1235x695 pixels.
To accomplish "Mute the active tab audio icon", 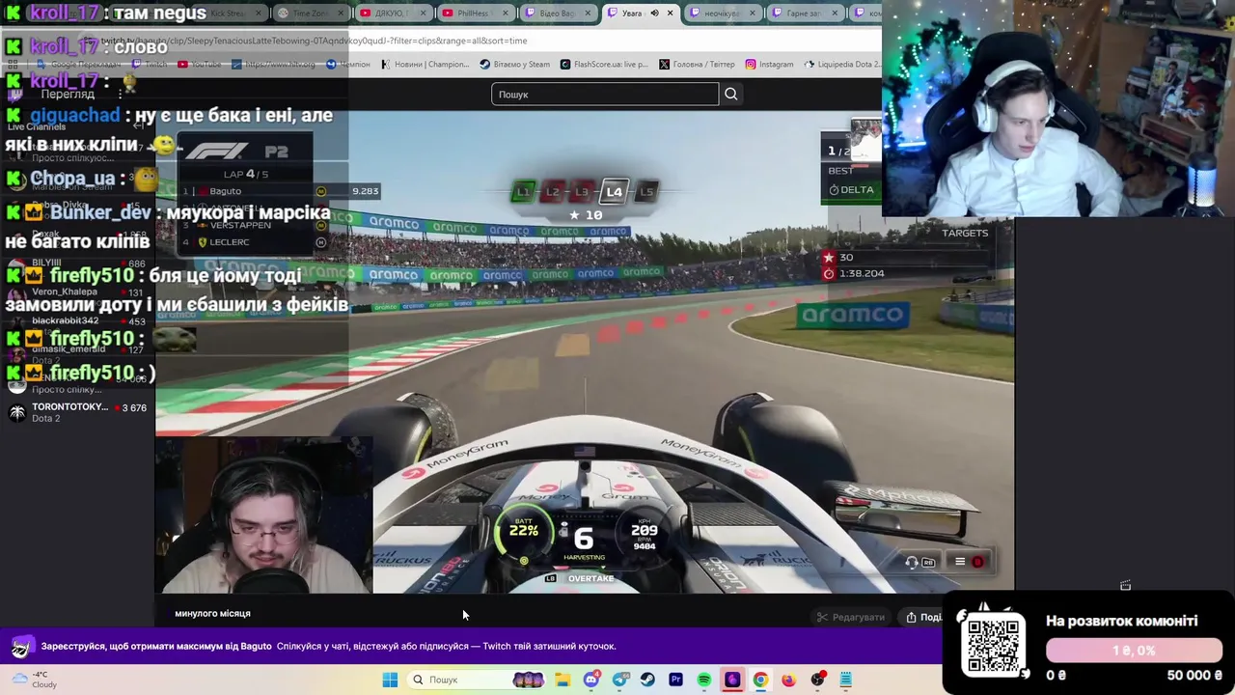I will point(654,14).
